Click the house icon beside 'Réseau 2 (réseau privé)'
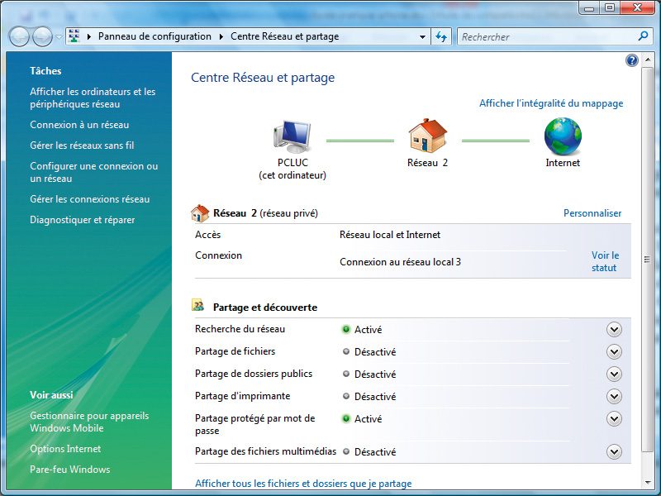 (200, 213)
